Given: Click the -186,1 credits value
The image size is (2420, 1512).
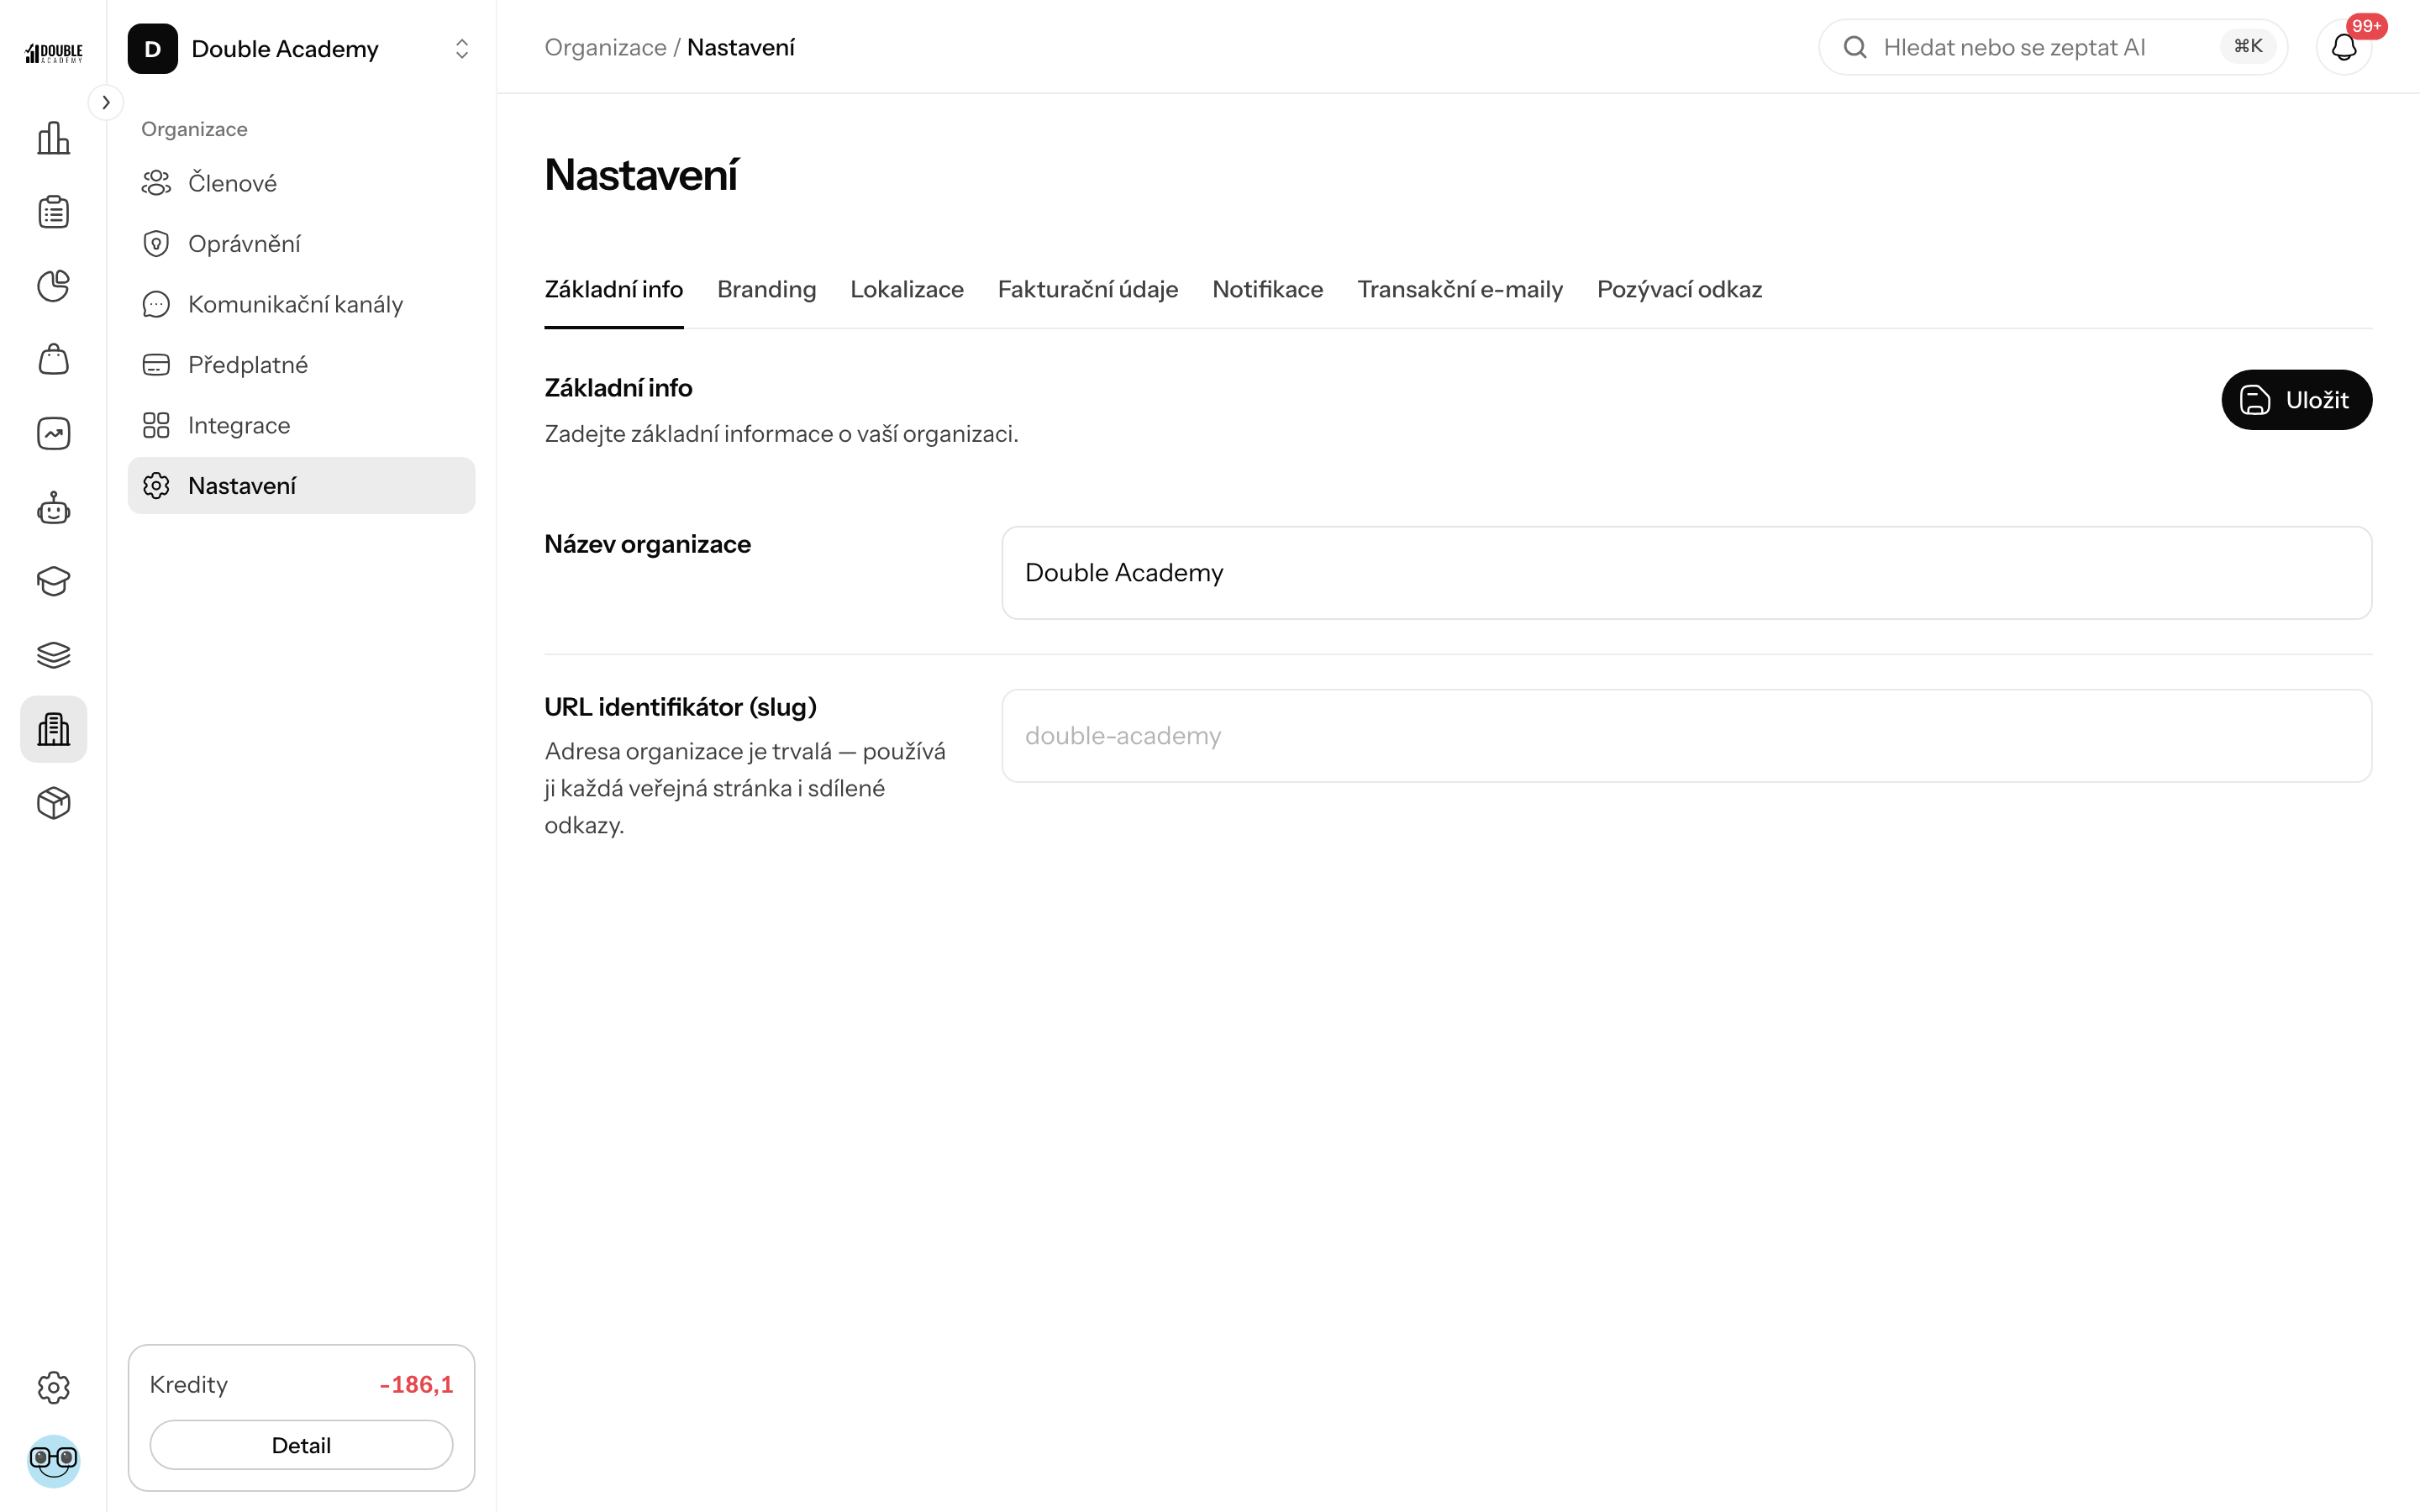Looking at the screenshot, I should (x=416, y=1384).
